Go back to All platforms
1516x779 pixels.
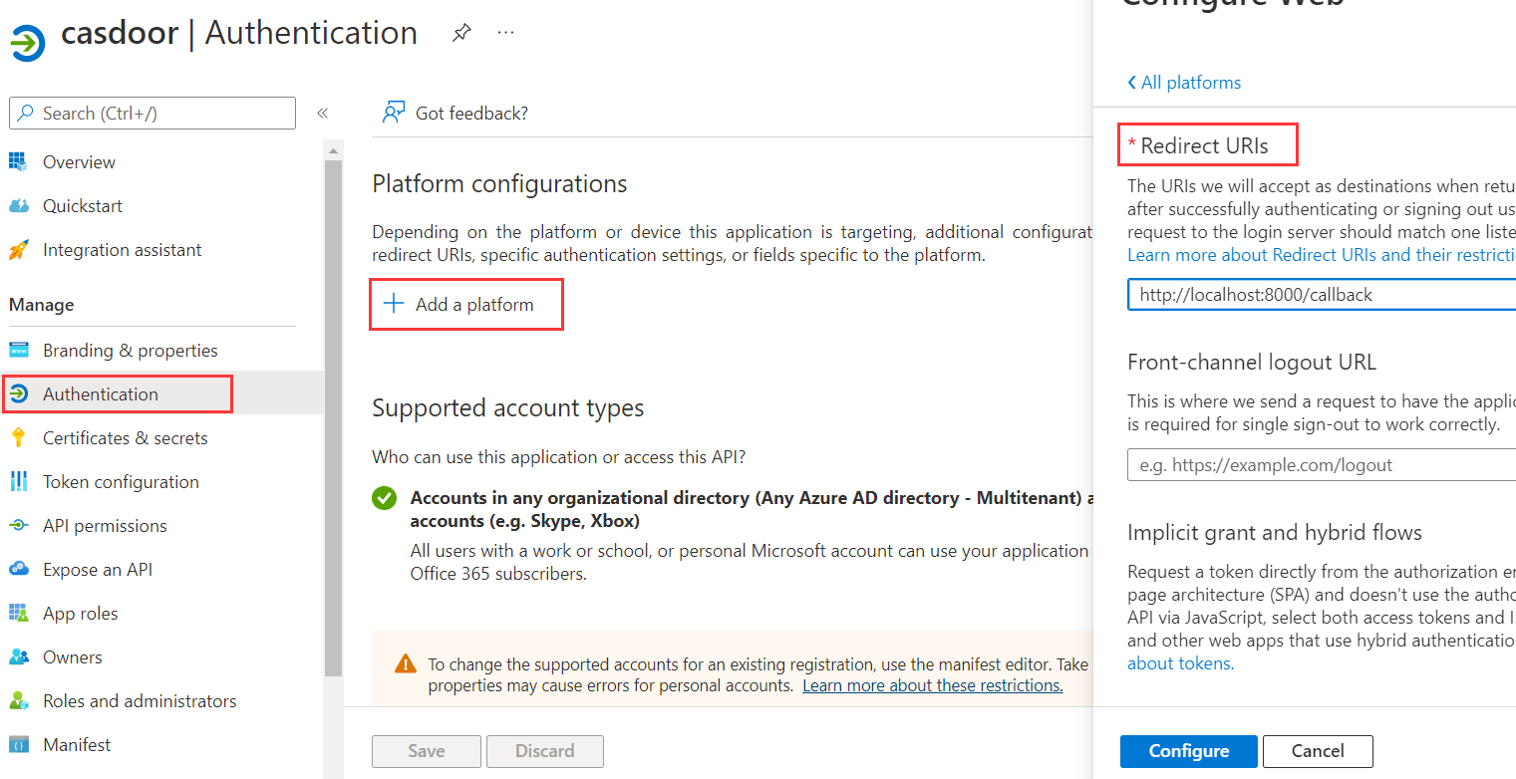click(1184, 83)
